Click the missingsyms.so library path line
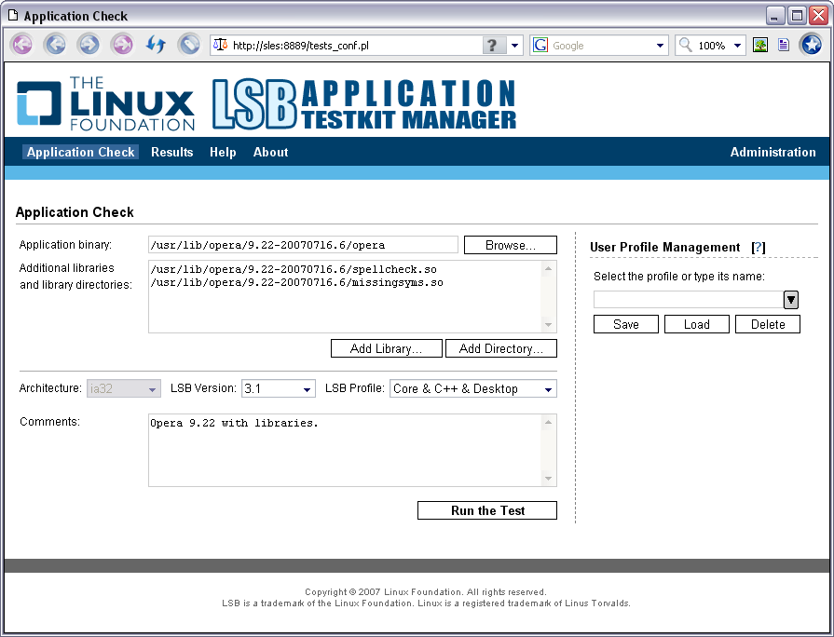This screenshot has width=834, height=637. click(297, 282)
